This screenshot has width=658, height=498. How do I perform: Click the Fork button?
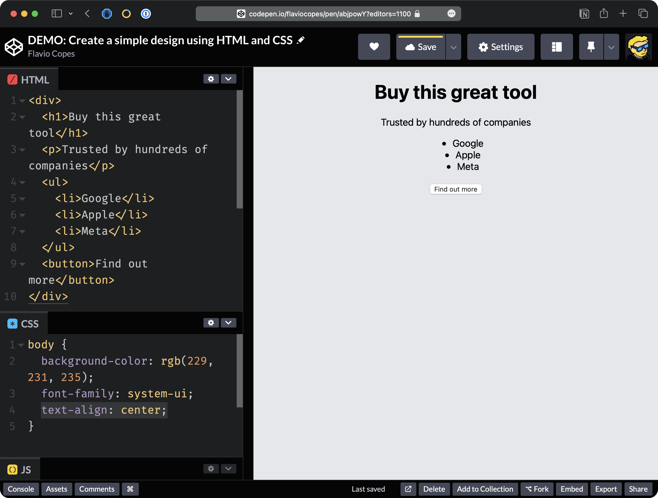tap(537, 489)
